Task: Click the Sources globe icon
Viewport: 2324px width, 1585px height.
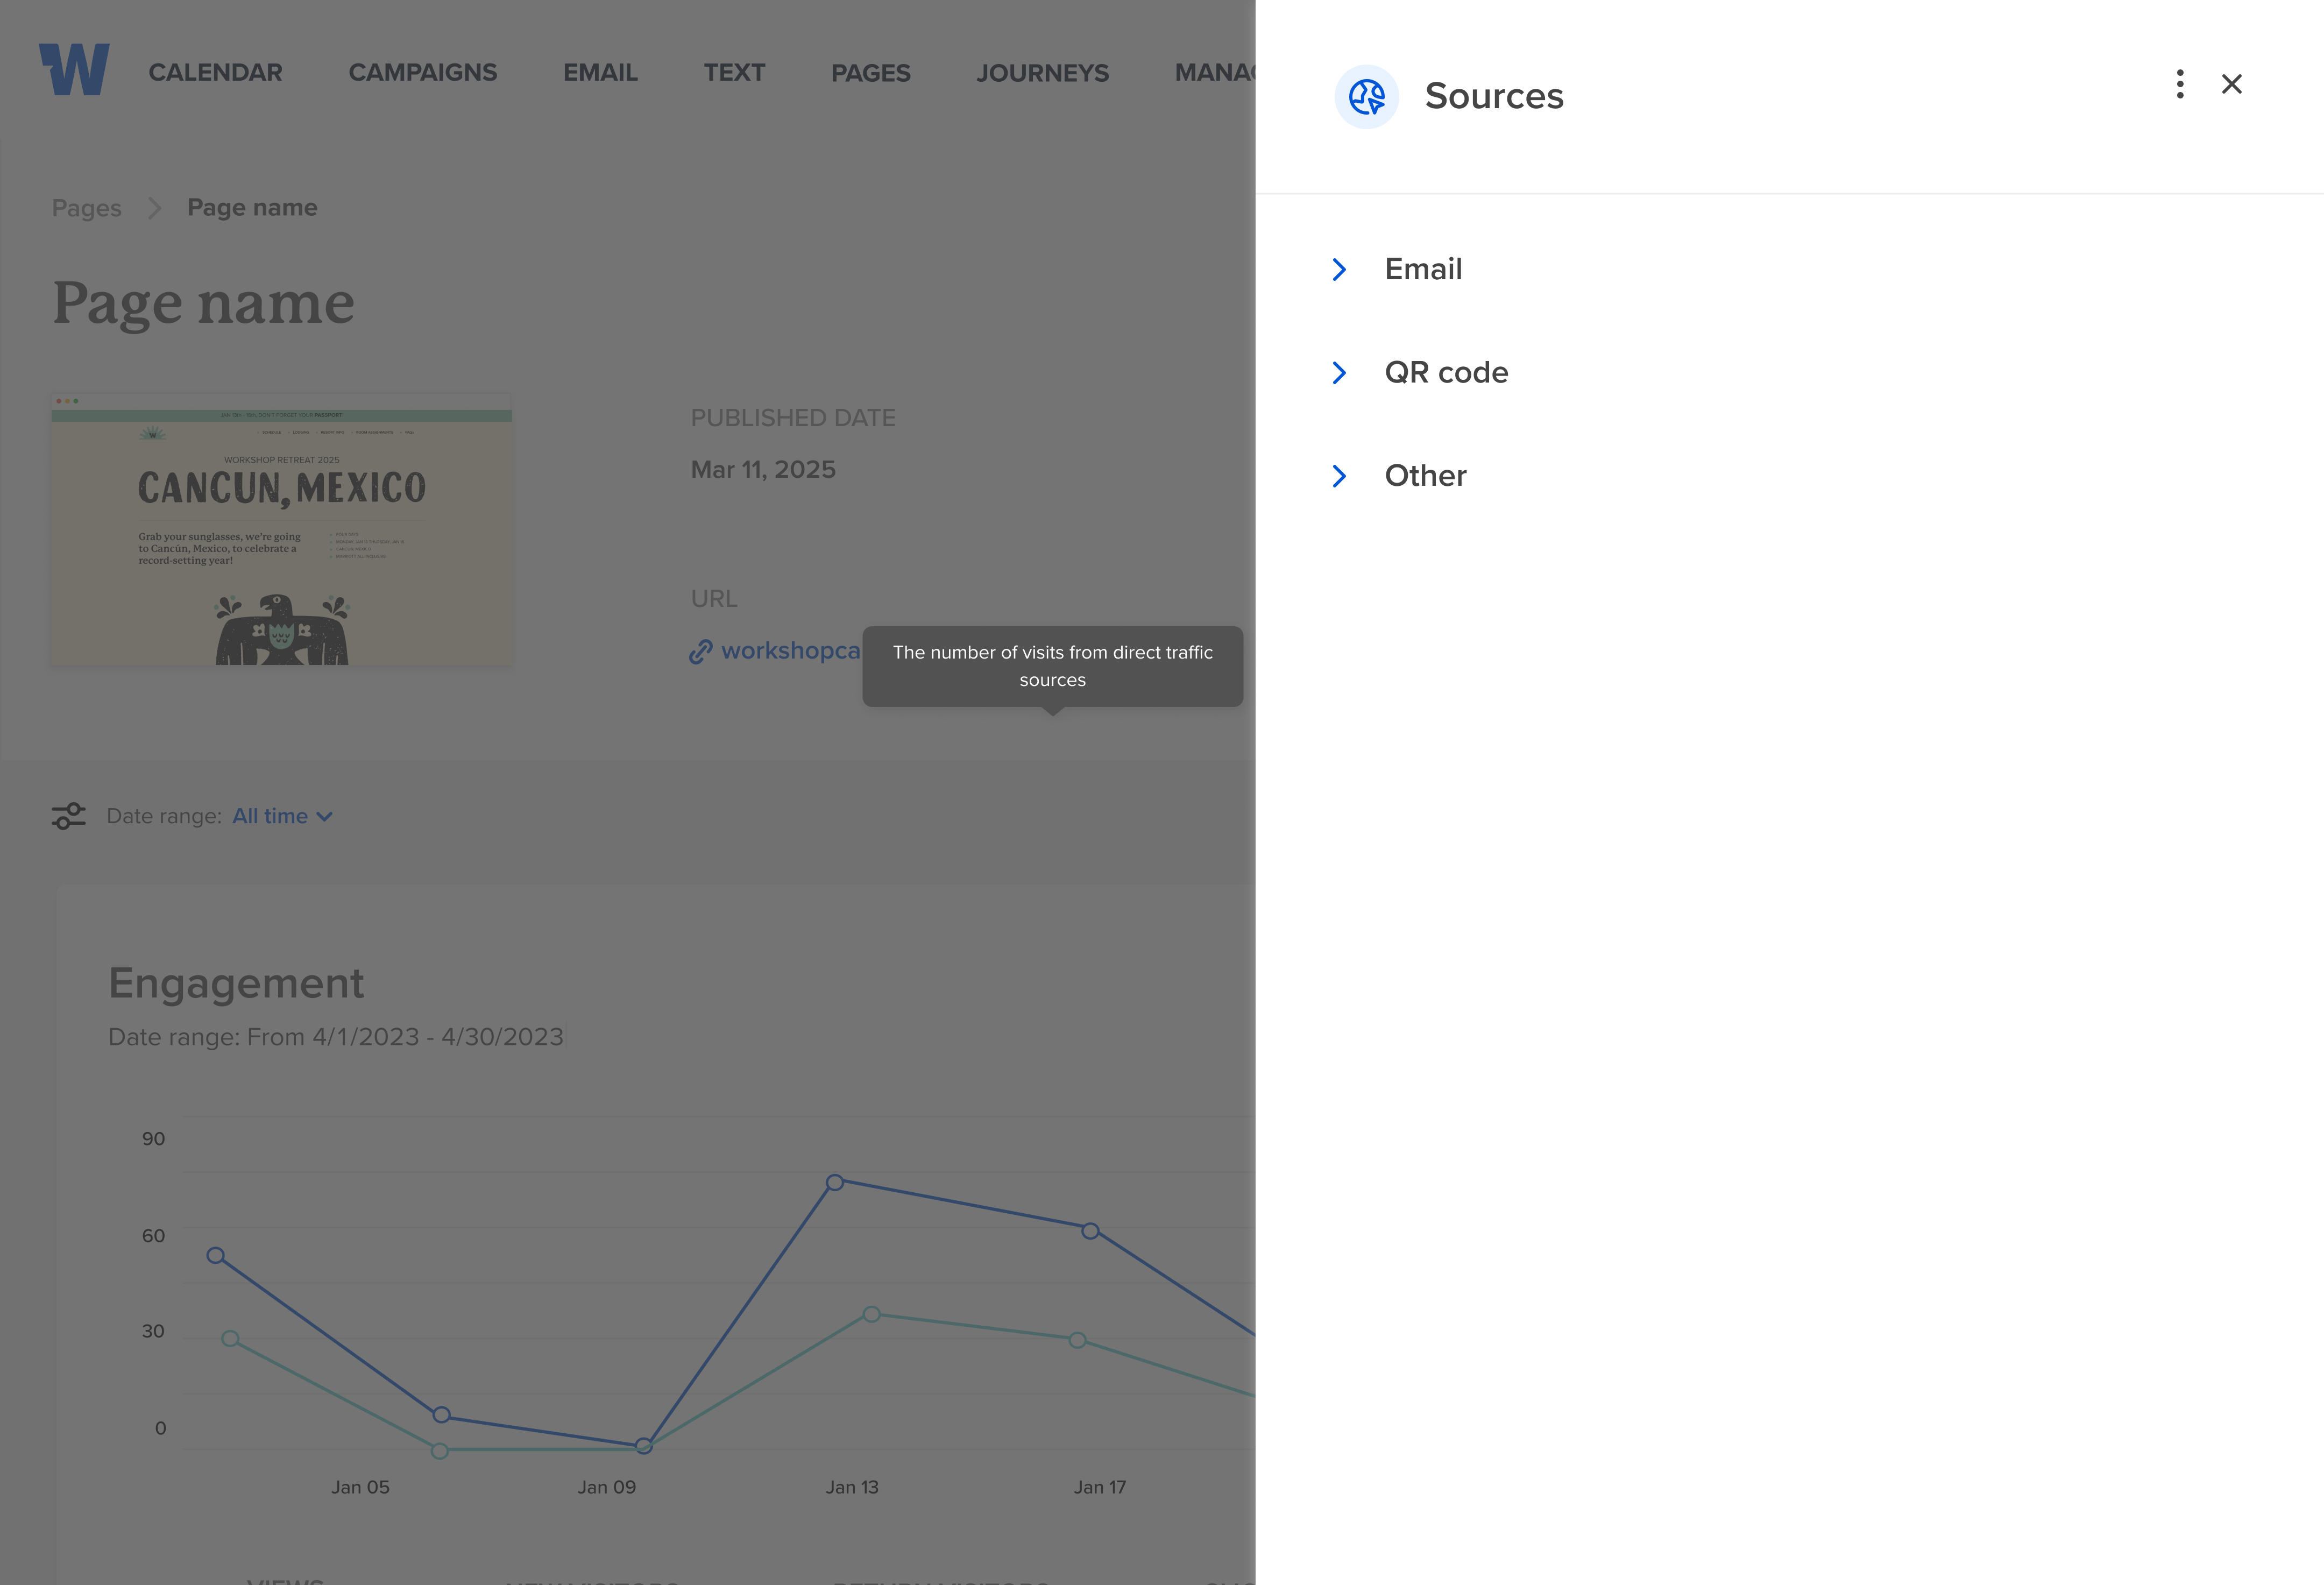Action: coord(1366,97)
